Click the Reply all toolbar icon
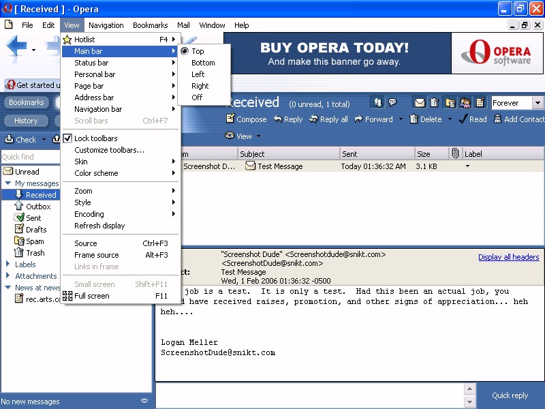Screen dimensions: 545x409 click(313, 119)
